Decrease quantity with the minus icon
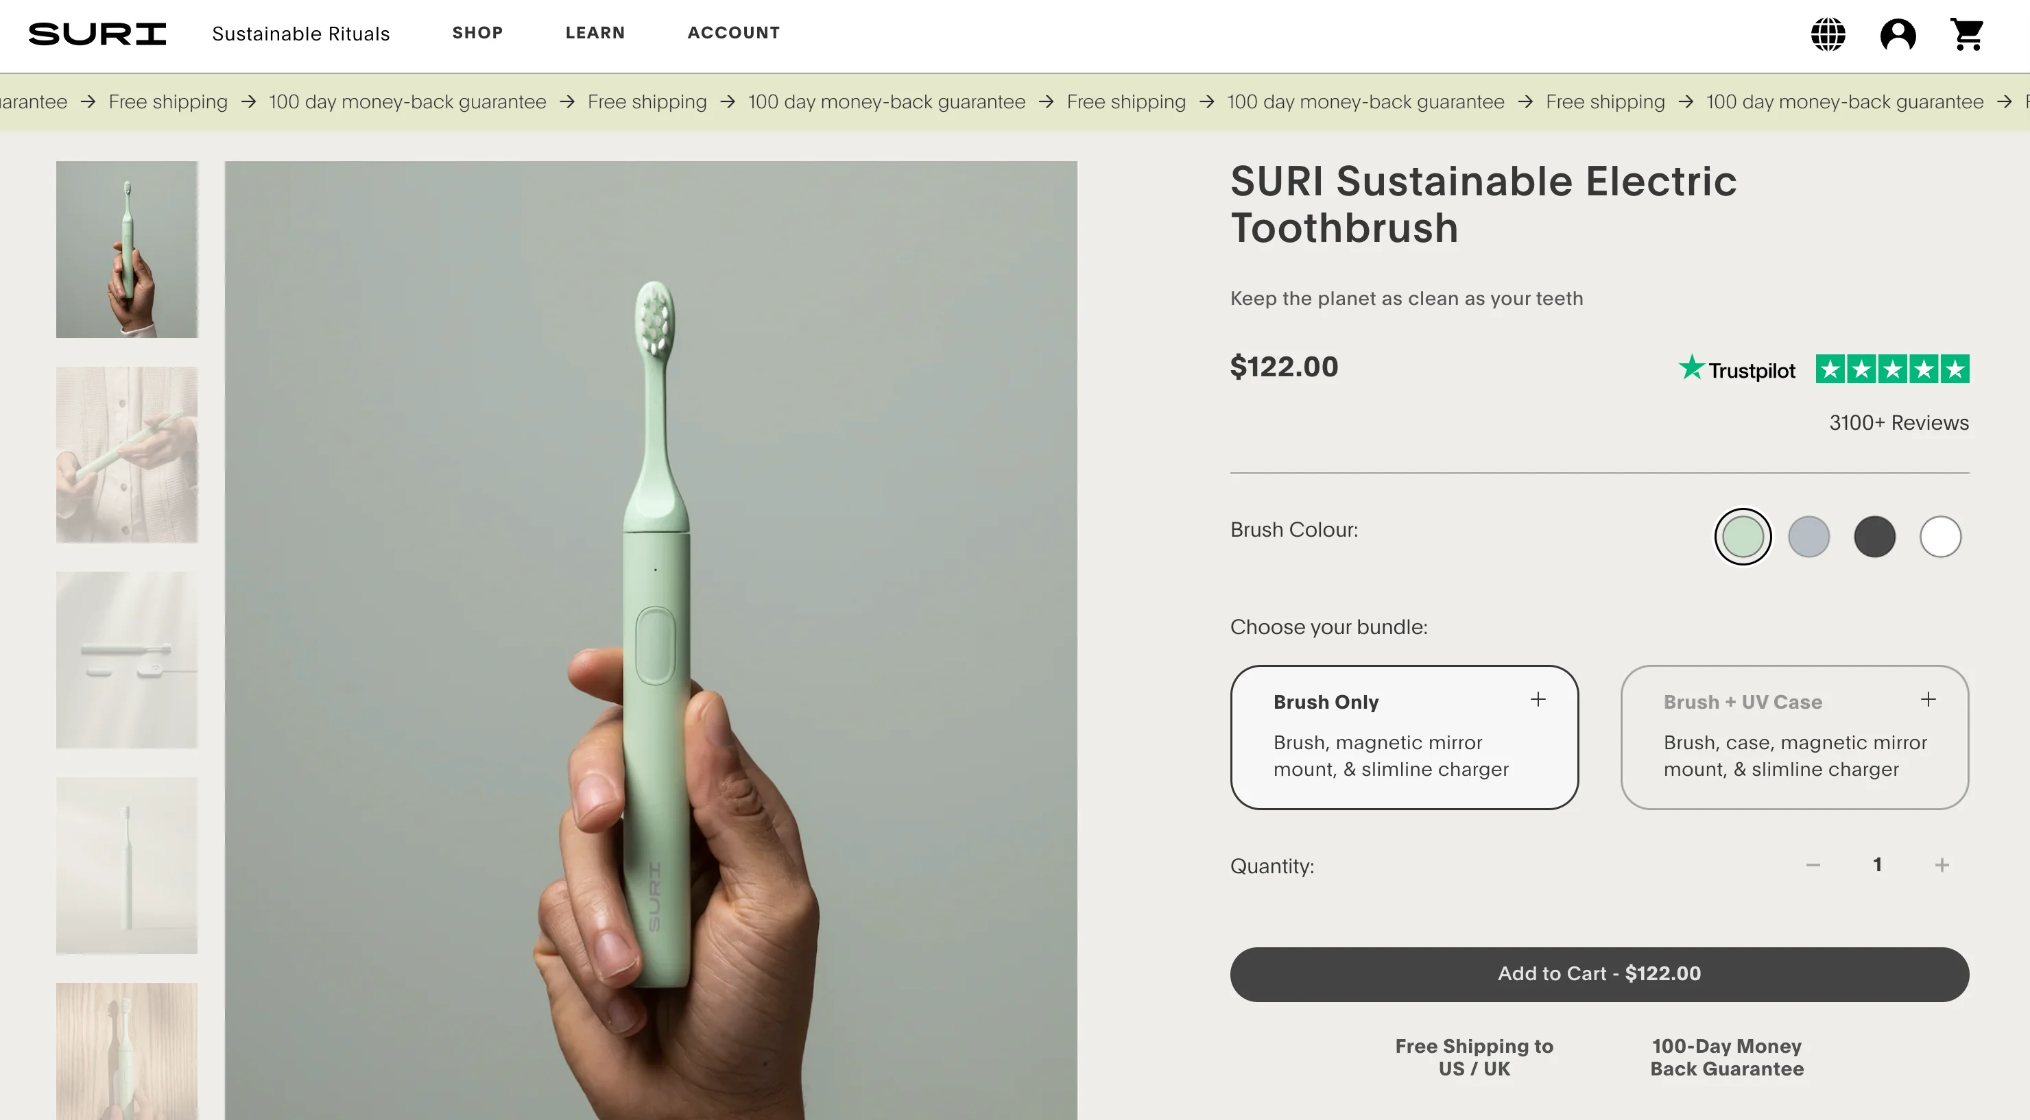Viewport: 2030px width, 1120px height. (x=1813, y=865)
